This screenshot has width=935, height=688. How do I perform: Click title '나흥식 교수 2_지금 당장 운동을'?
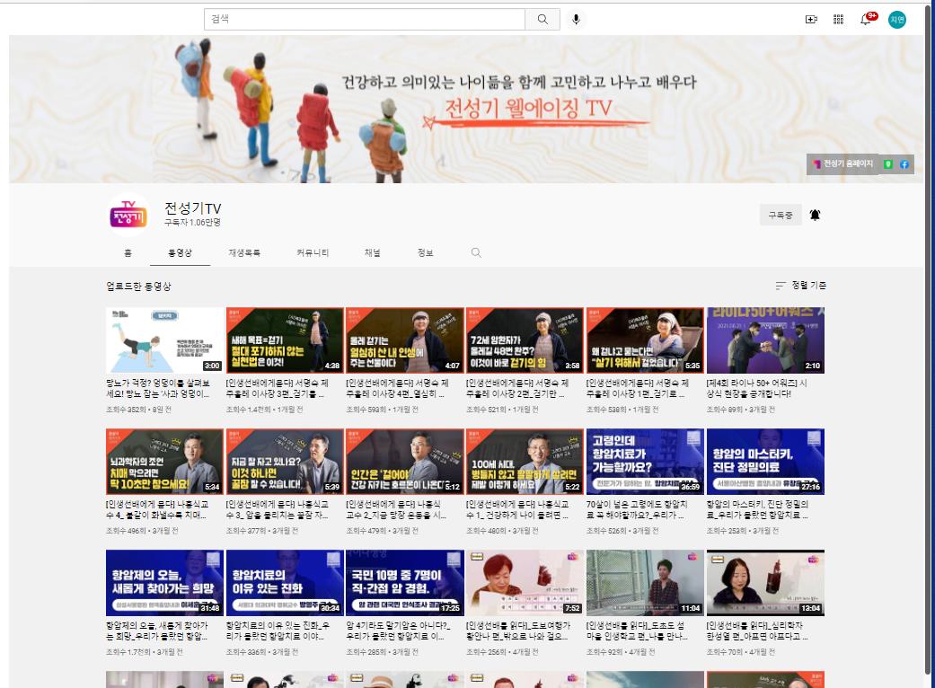[x=396, y=509]
